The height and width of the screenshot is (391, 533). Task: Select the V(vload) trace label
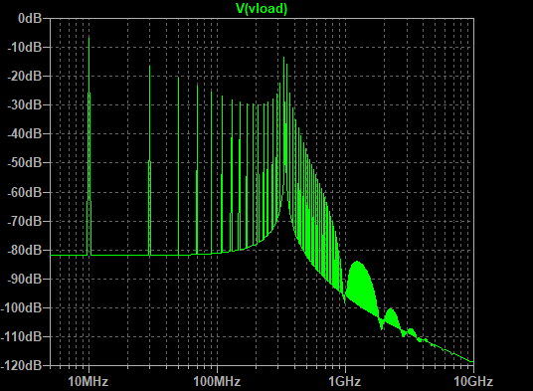pyautogui.click(x=262, y=9)
